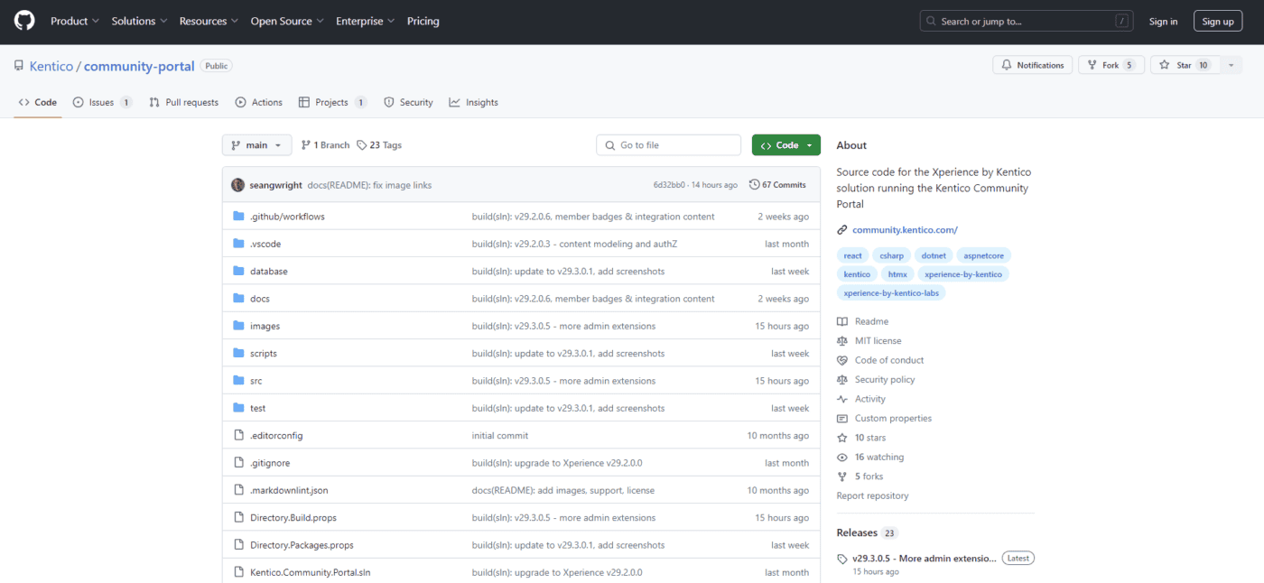The width and height of the screenshot is (1264, 583).
Task: Open the Directory.Build.props file
Action: coord(293,517)
